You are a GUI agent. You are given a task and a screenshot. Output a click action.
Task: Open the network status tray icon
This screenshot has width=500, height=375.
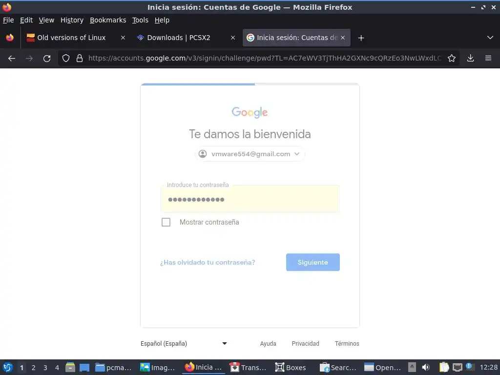458,367
